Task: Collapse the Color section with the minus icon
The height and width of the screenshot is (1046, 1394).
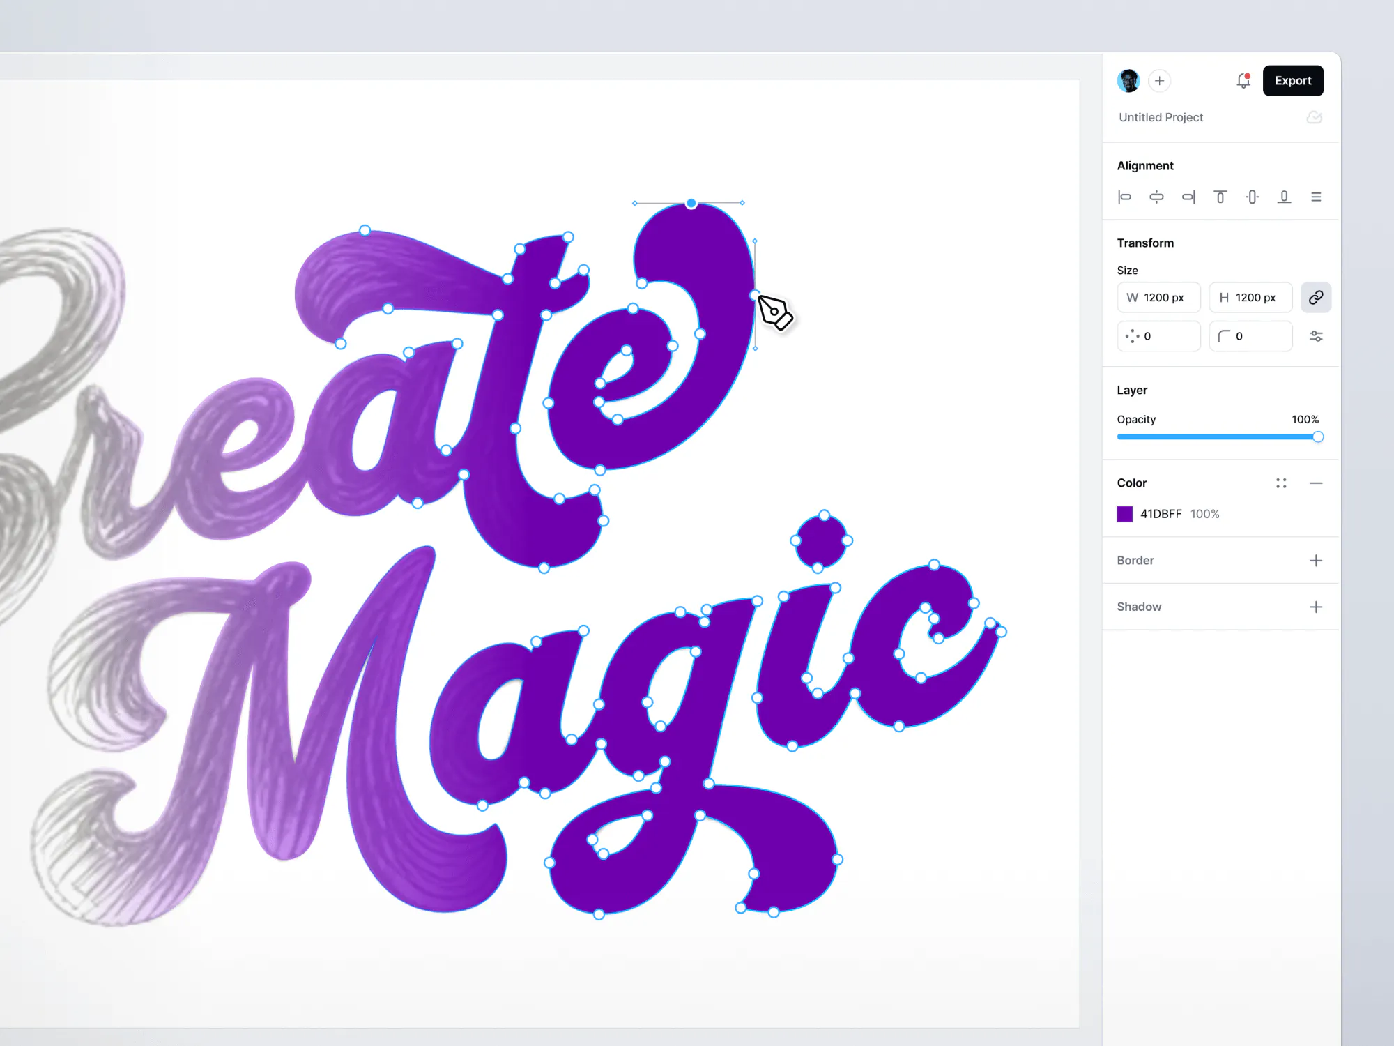Action: (1316, 483)
